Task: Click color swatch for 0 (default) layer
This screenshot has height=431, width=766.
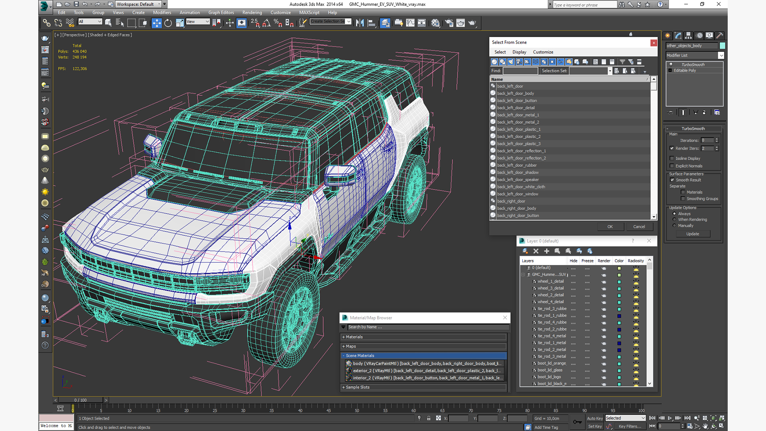Action: tap(619, 268)
